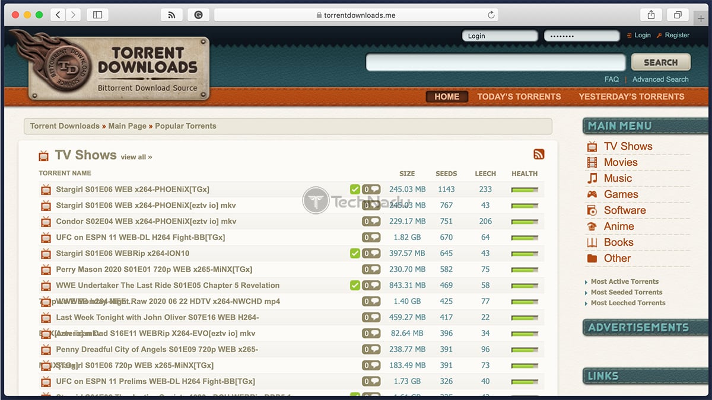Add a new tab with the plus button
The image size is (712, 400).
701,18
